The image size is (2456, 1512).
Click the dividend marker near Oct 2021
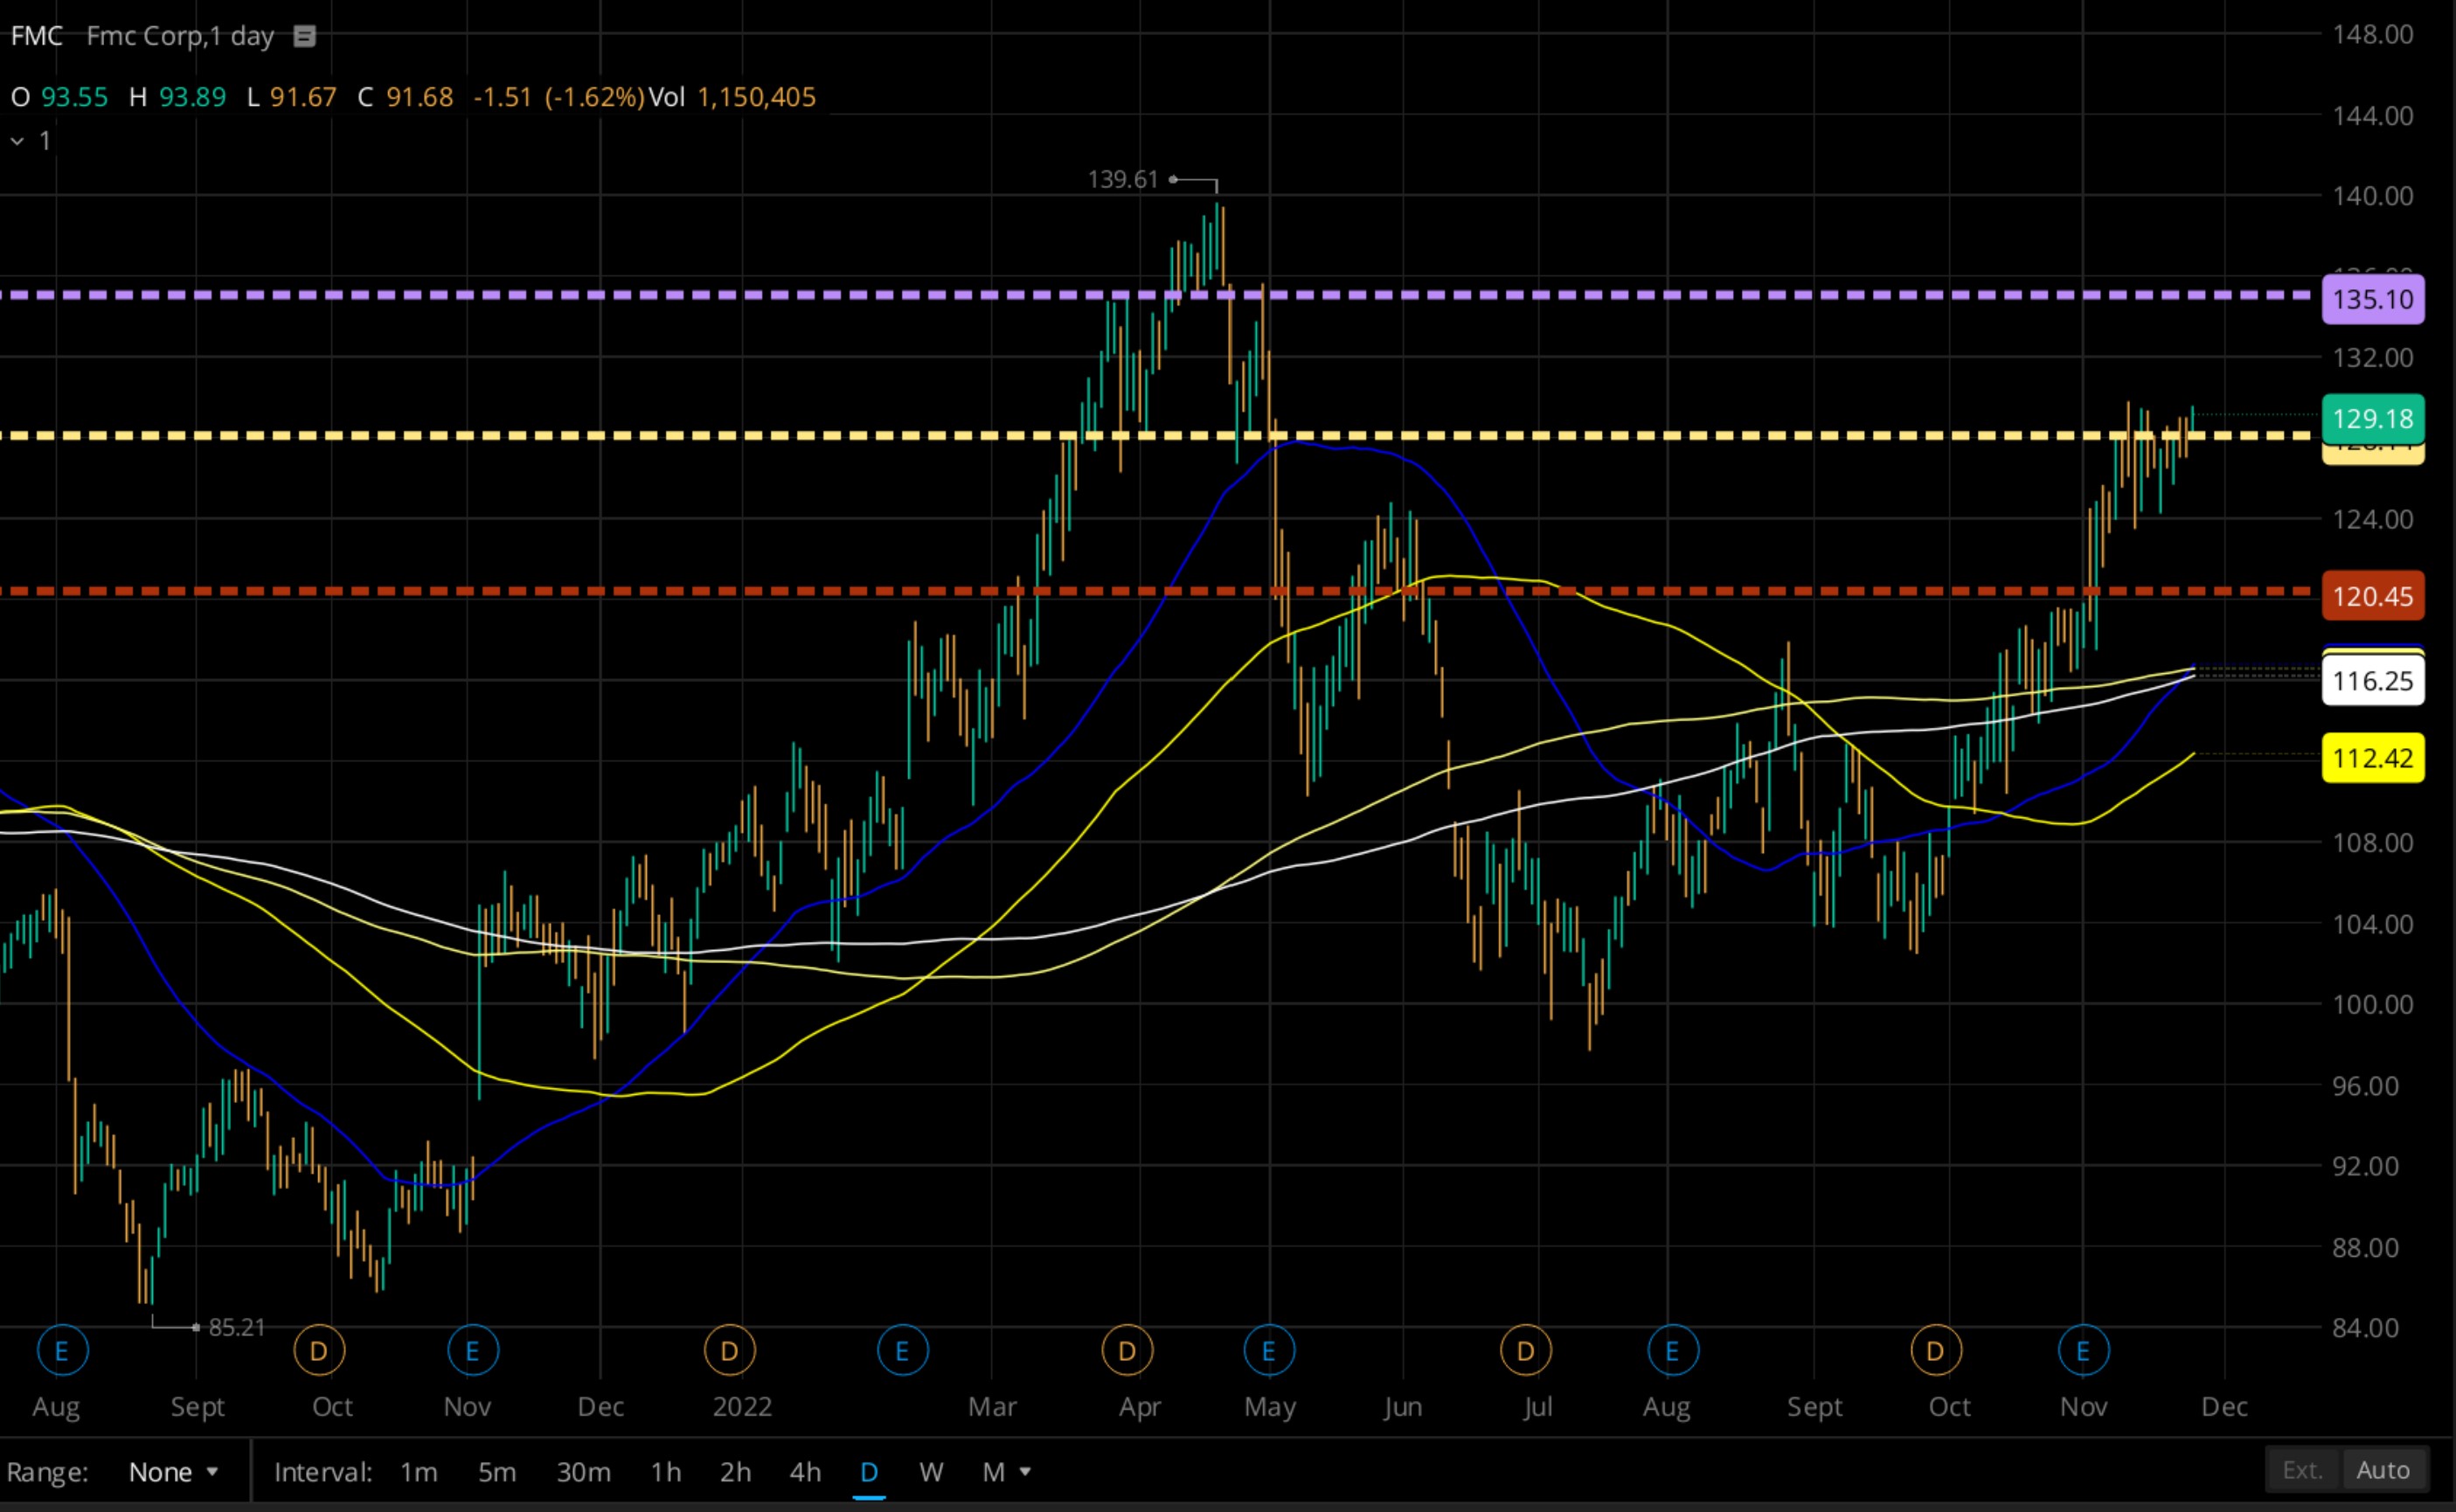pyautogui.click(x=319, y=1351)
